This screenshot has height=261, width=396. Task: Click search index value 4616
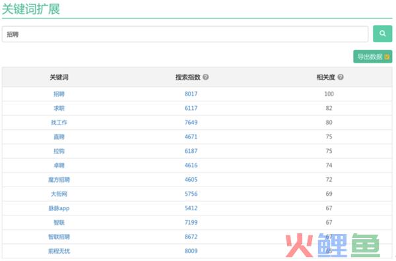191,165
